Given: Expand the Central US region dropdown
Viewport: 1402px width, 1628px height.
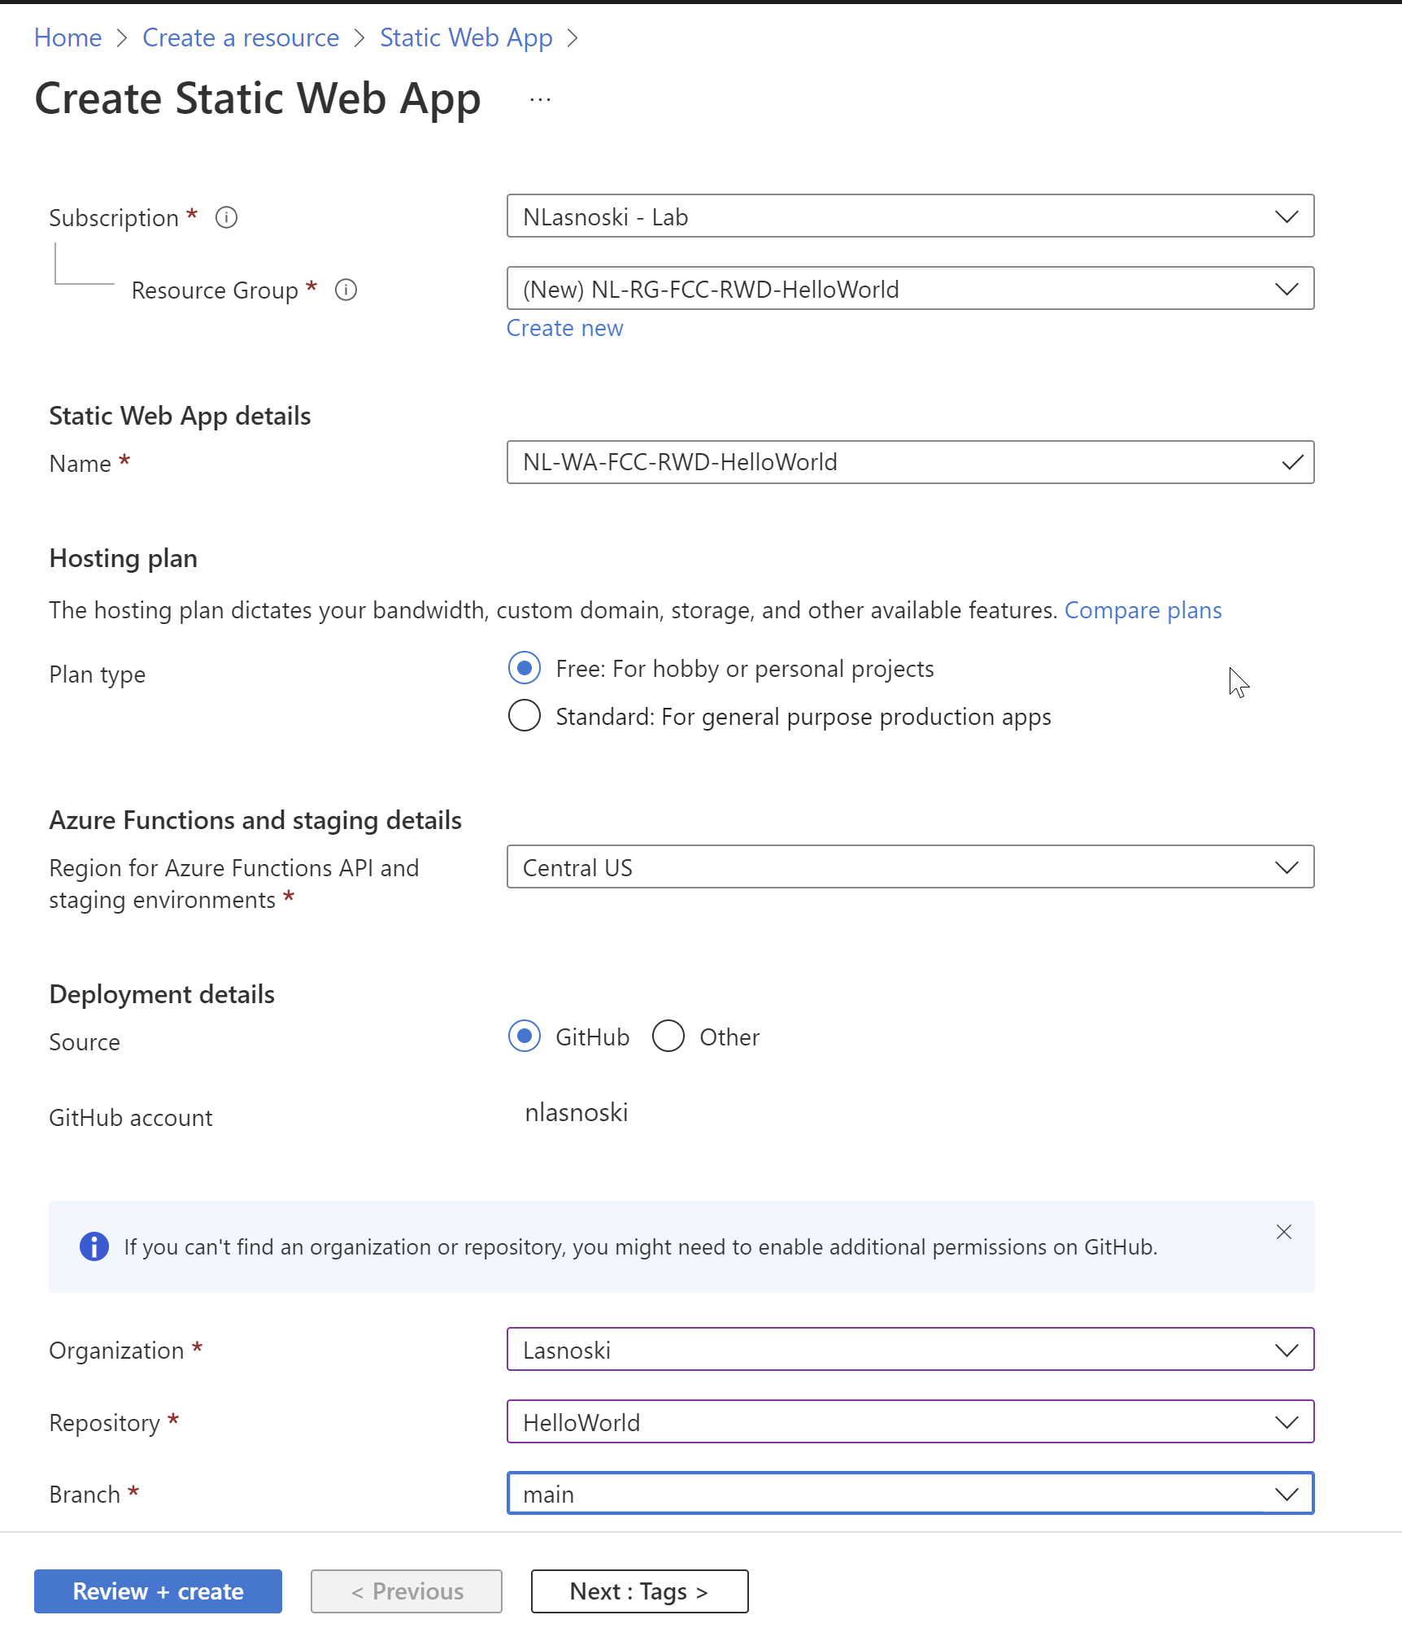Looking at the screenshot, I should 909,867.
